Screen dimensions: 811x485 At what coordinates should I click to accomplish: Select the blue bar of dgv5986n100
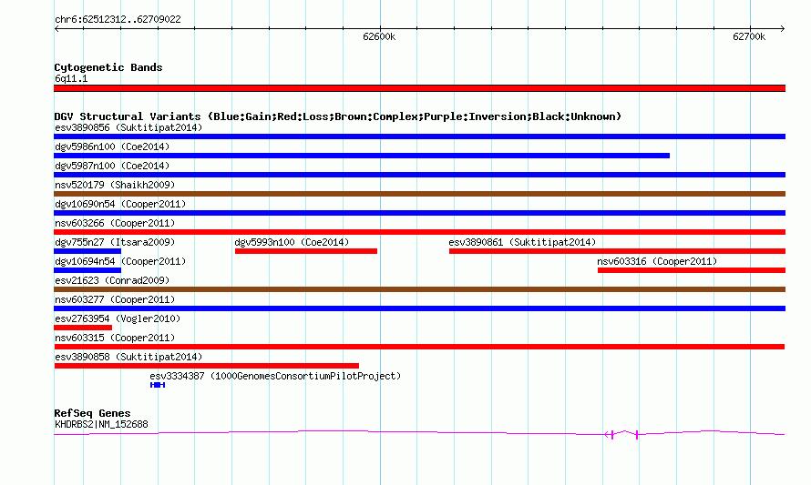point(362,156)
